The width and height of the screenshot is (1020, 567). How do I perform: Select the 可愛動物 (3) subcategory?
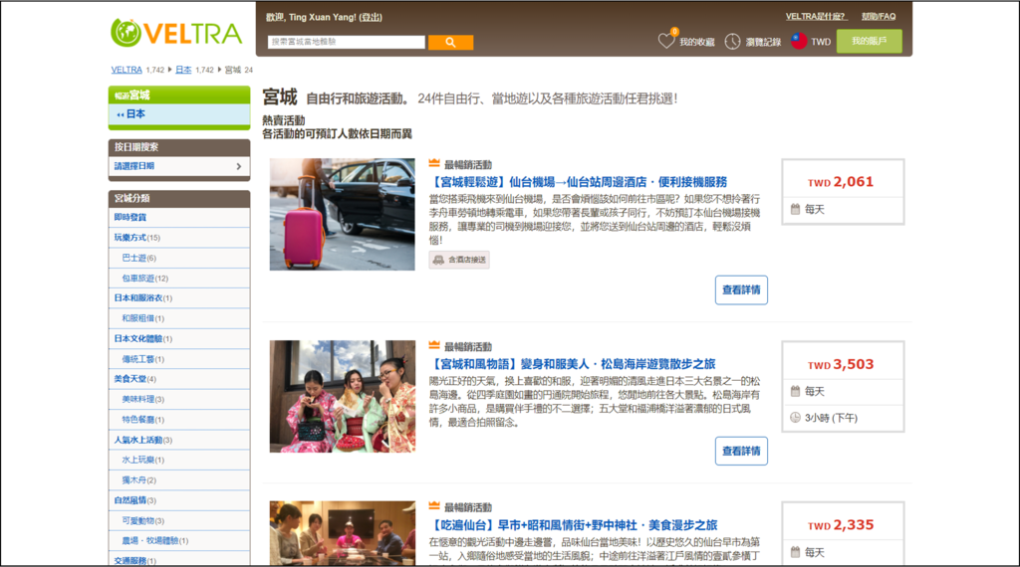(x=179, y=521)
